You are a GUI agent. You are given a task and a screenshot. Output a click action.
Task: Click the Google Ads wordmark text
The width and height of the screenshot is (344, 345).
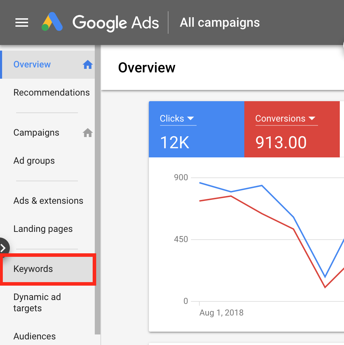point(115,23)
